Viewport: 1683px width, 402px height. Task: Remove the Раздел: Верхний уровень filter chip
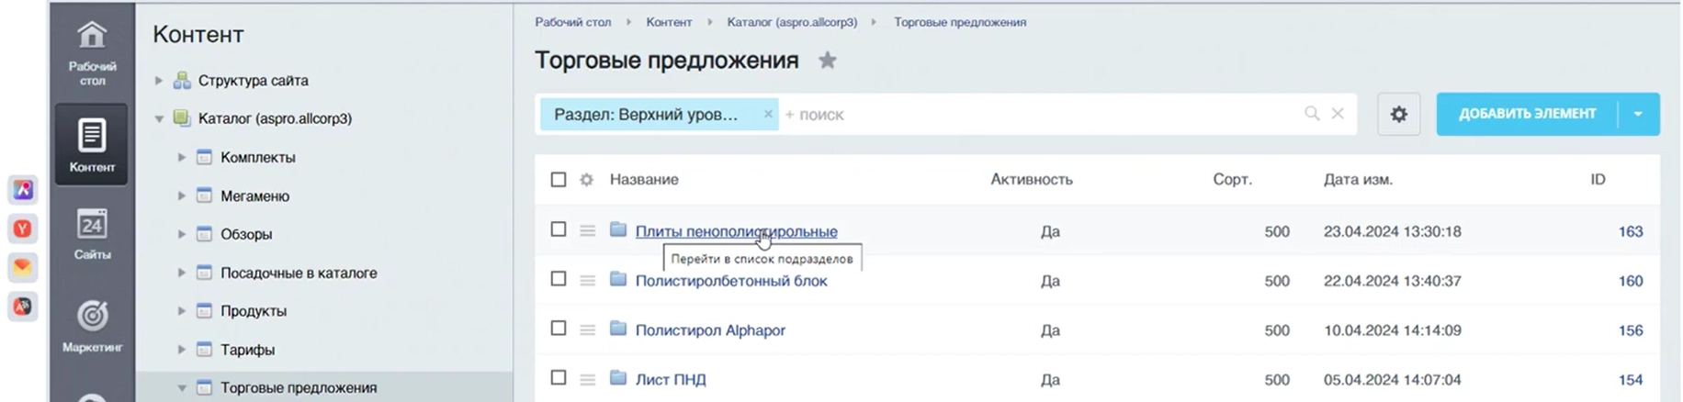(x=768, y=114)
